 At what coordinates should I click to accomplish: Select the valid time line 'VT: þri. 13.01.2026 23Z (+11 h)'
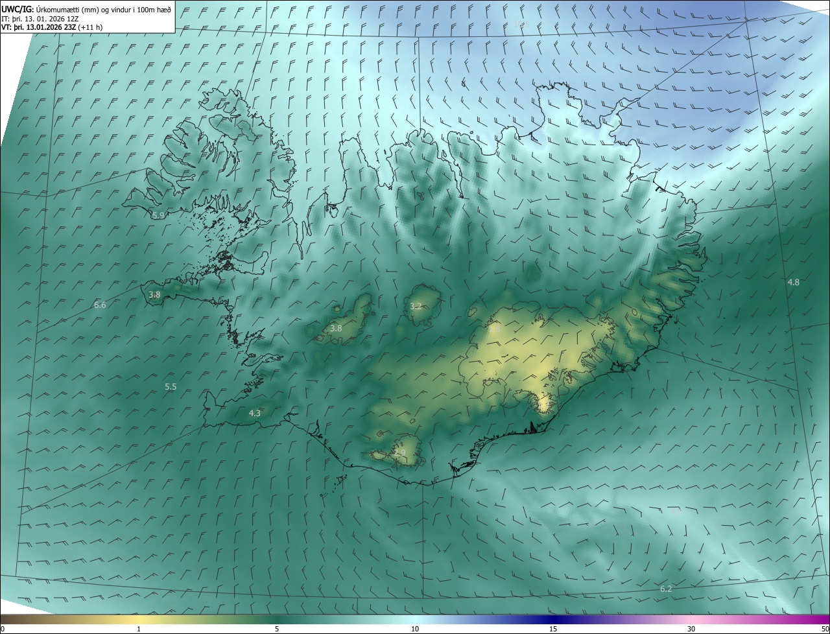52,27
